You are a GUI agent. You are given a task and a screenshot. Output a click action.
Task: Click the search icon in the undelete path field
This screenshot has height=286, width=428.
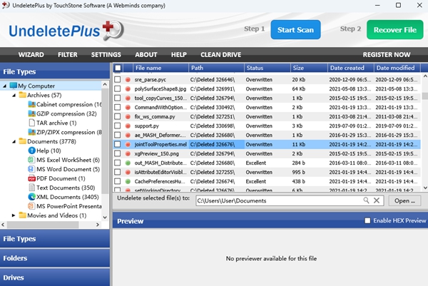[367, 201]
